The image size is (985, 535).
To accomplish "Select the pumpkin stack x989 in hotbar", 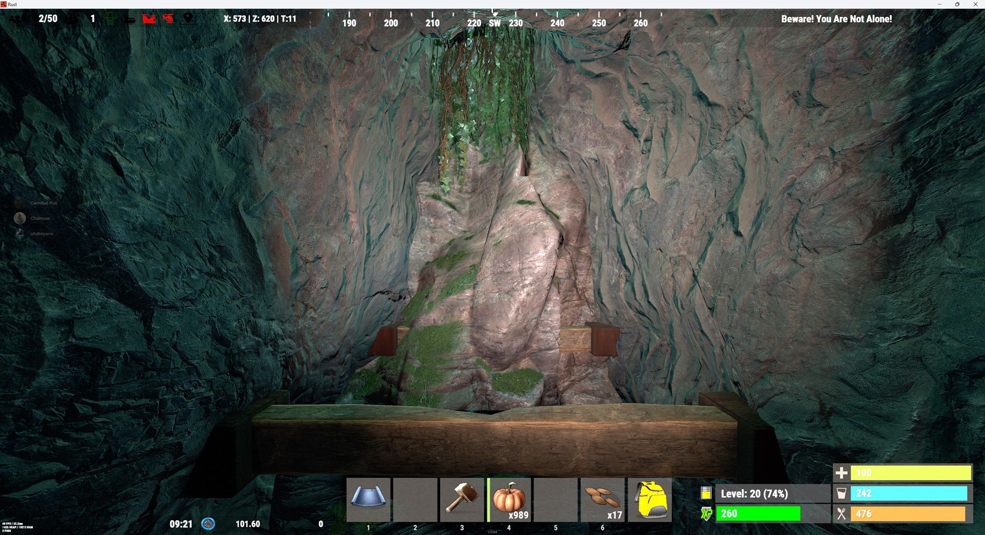I will point(509,500).
